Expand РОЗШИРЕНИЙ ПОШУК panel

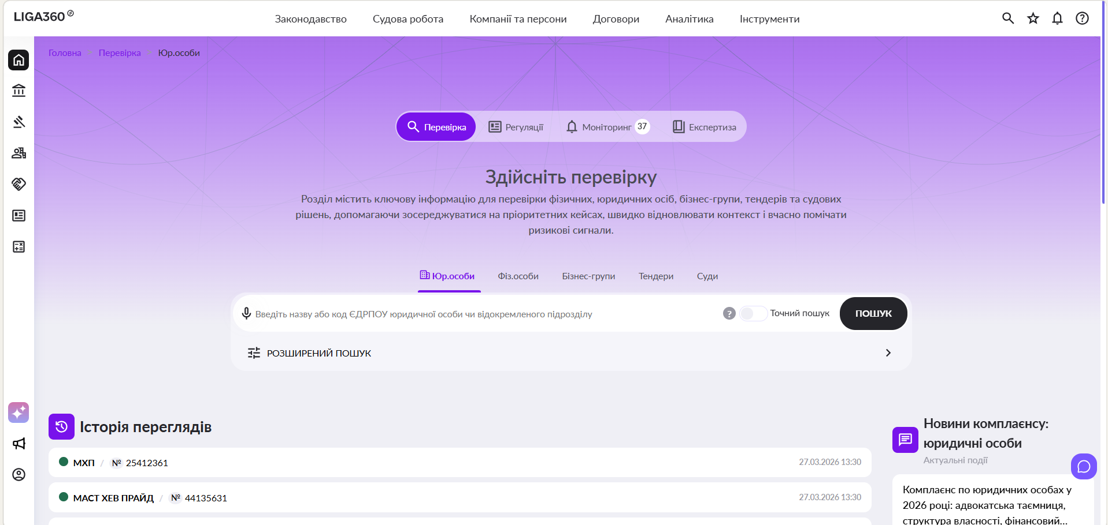(570, 352)
